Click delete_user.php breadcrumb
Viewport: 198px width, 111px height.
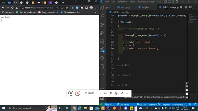(120, 12)
